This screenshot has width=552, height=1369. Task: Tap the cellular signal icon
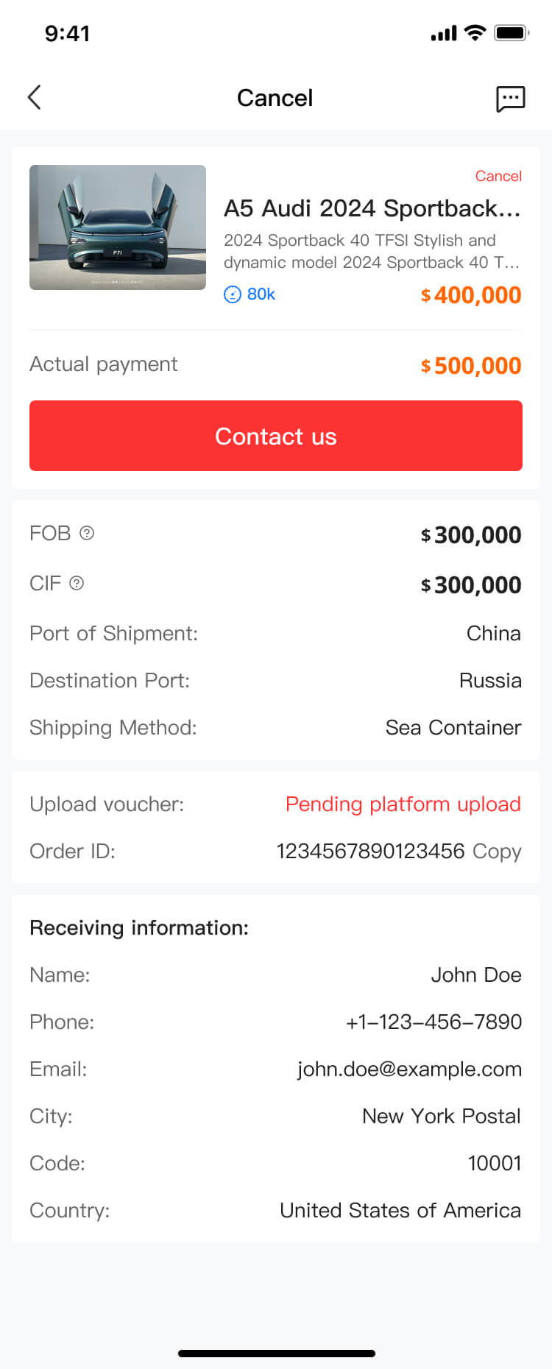(444, 33)
